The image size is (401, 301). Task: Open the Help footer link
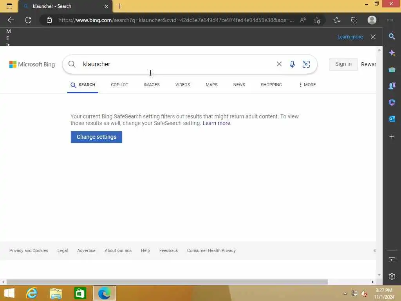pos(145,250)
